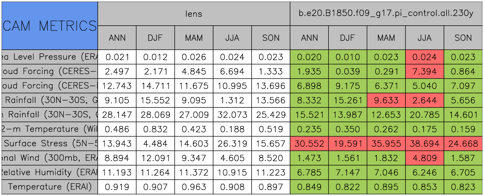
Task: Click the SON header under pi_control
Action: 463,38
